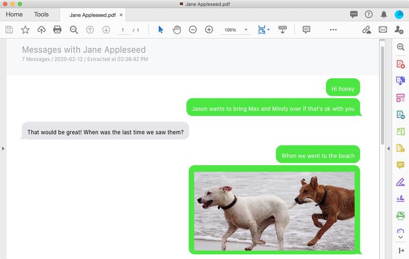Click the vertical document scrollbar
Screen dimensions: 409x259
point(382,95)
